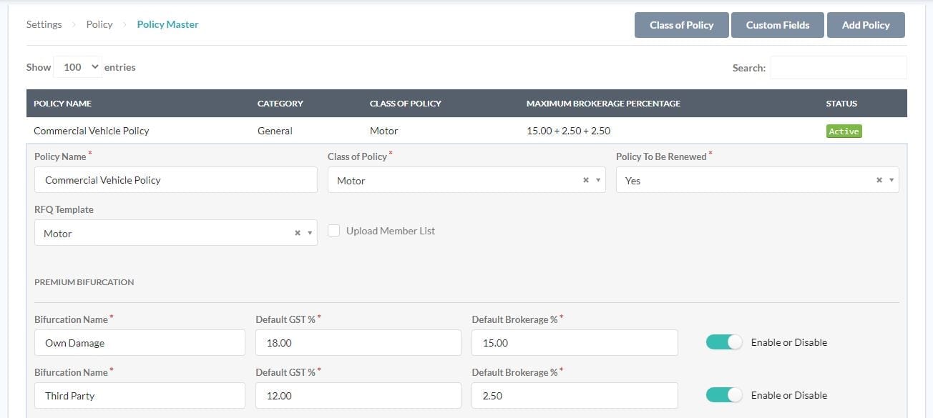The width and height of the screenshot is (933, 418).
Task: Disable the Own Damage bifurcation toggle
Action: [x=724, y=342]
